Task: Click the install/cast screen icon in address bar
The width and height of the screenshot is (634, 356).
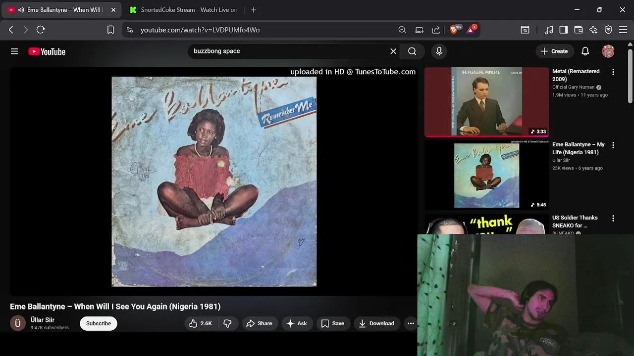Action: pyautogui.click(x=420, y=30)
